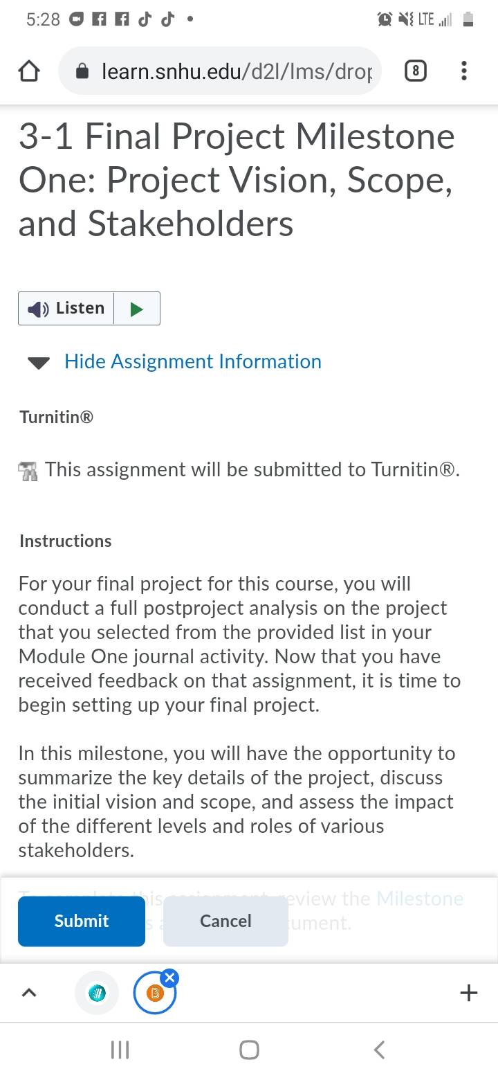Viewport: 498px width, 1080px height.
Task: Expand the bottom tab strip chevron
Action: pyautogui.click(x=28, y=993)
